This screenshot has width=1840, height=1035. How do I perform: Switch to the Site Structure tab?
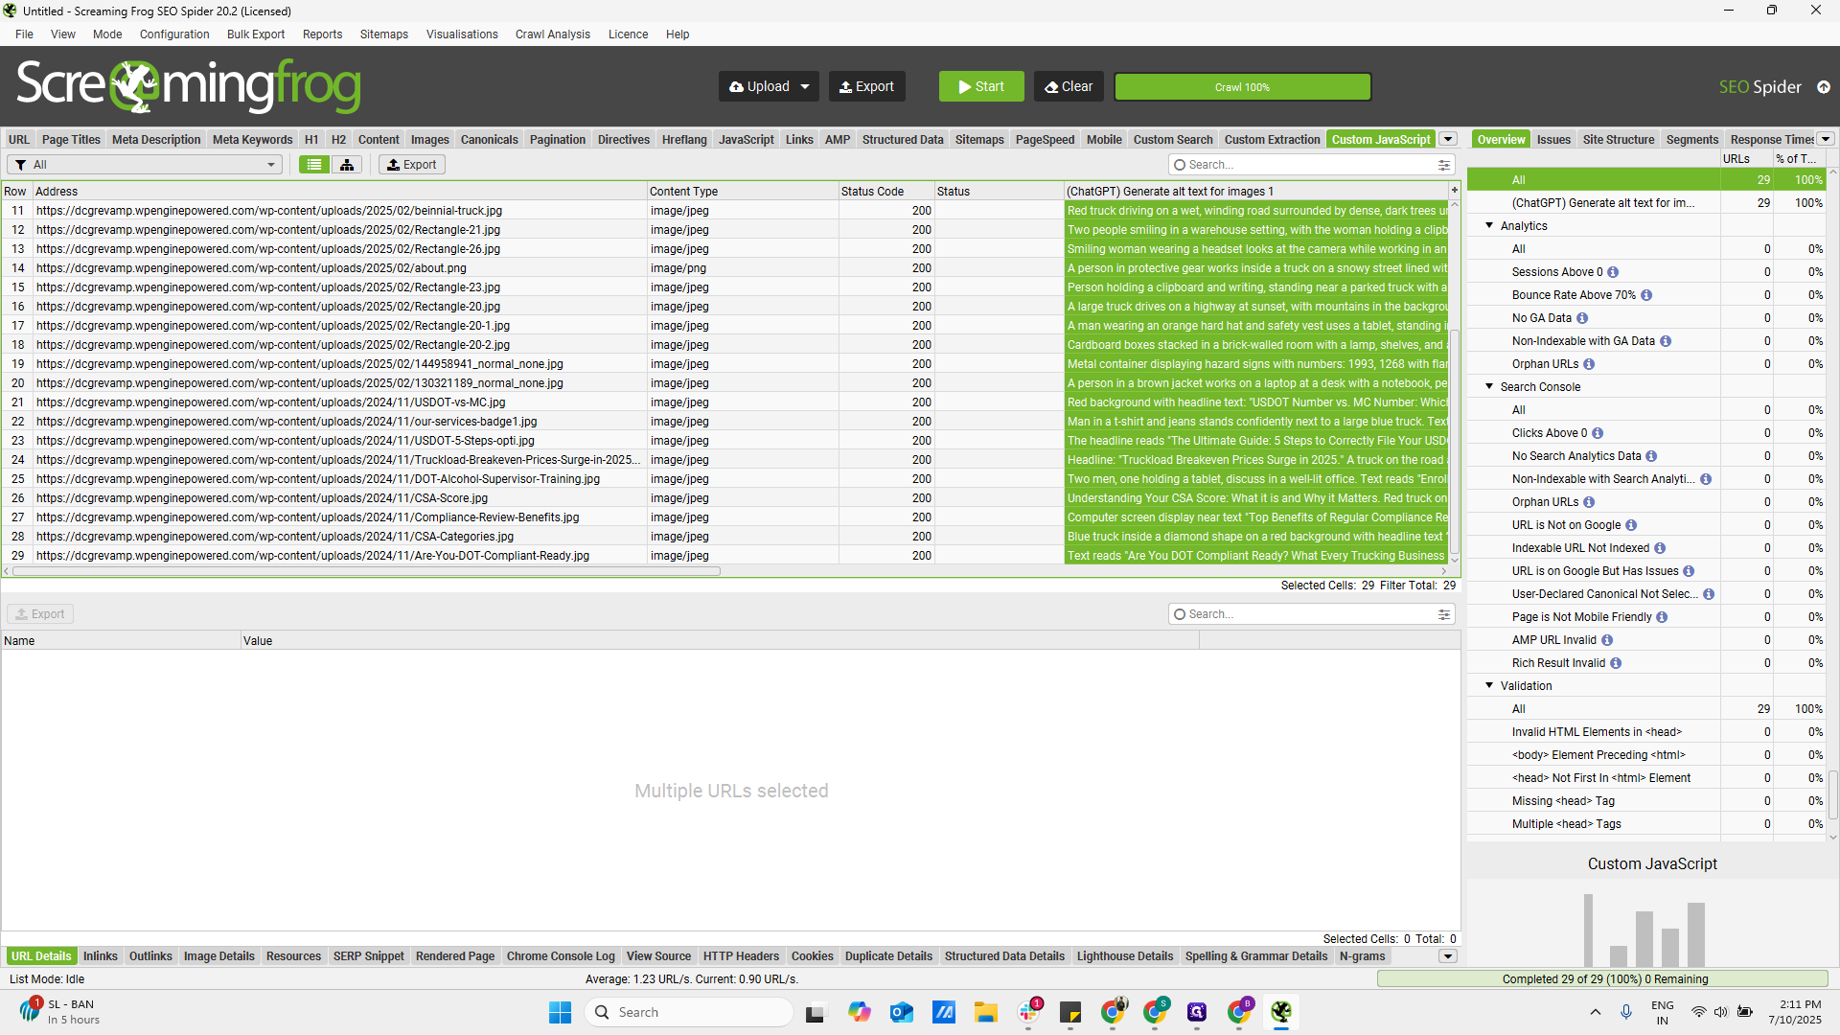(x=1618, y=139)
